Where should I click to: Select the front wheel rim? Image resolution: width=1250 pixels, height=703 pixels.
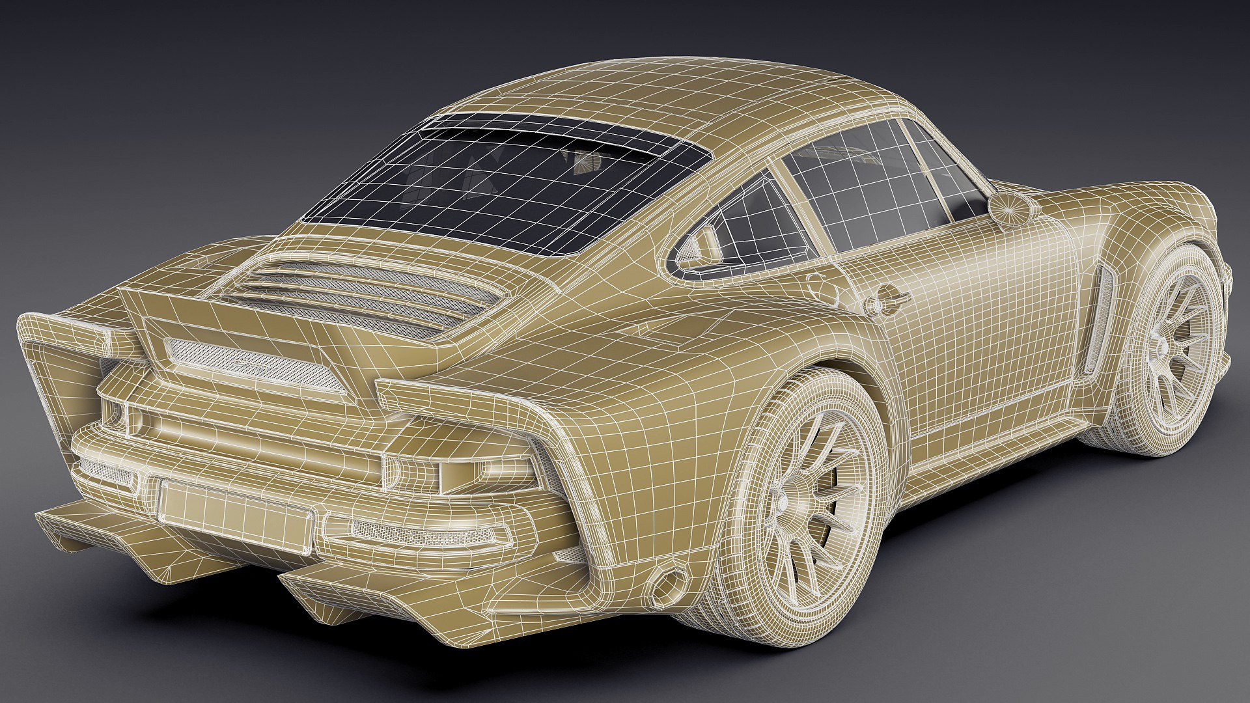(x=1180, y=351)
